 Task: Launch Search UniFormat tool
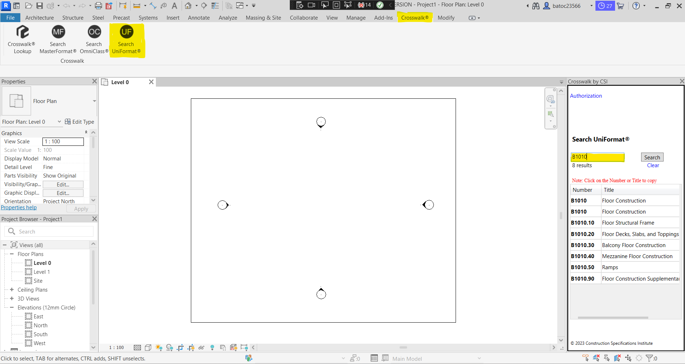pyautogui.click(x=126, y=39)
